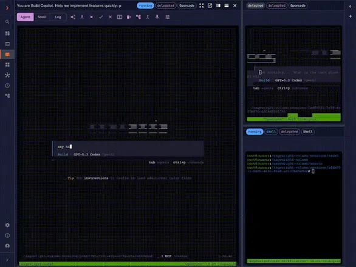Toggle the split view layout icon

pos(218,5)
